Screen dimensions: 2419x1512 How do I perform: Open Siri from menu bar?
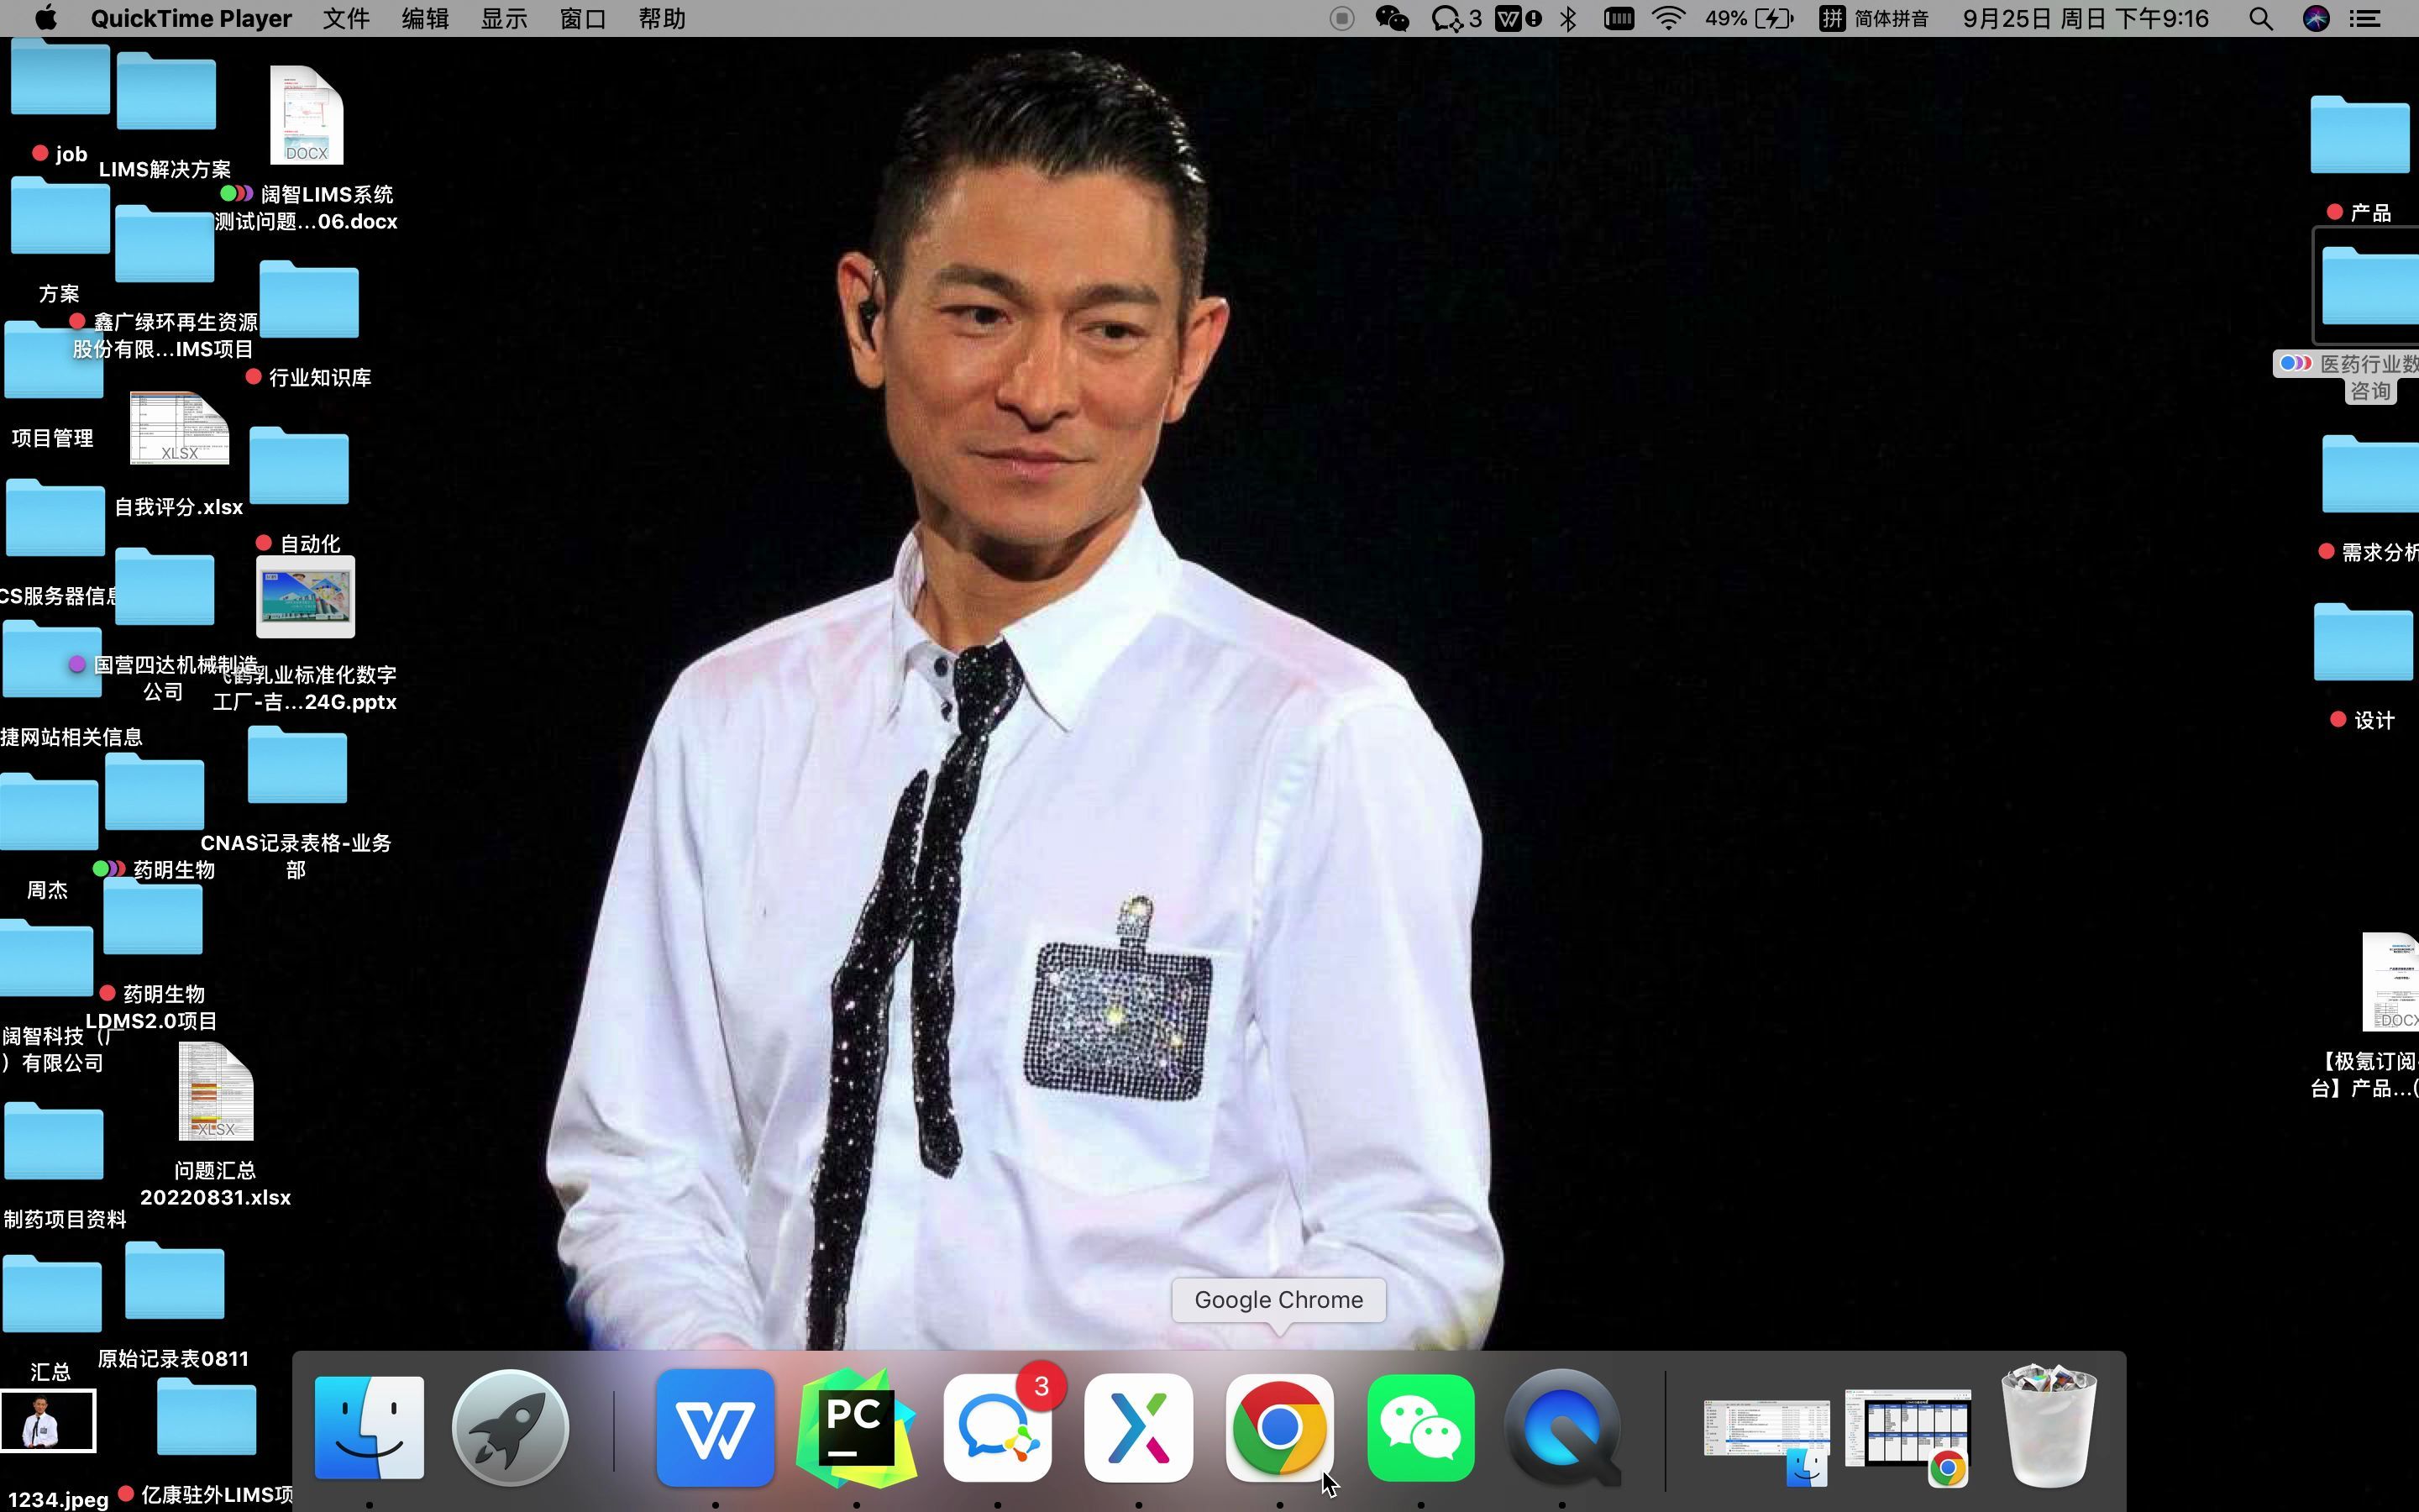coord(2316,18)
